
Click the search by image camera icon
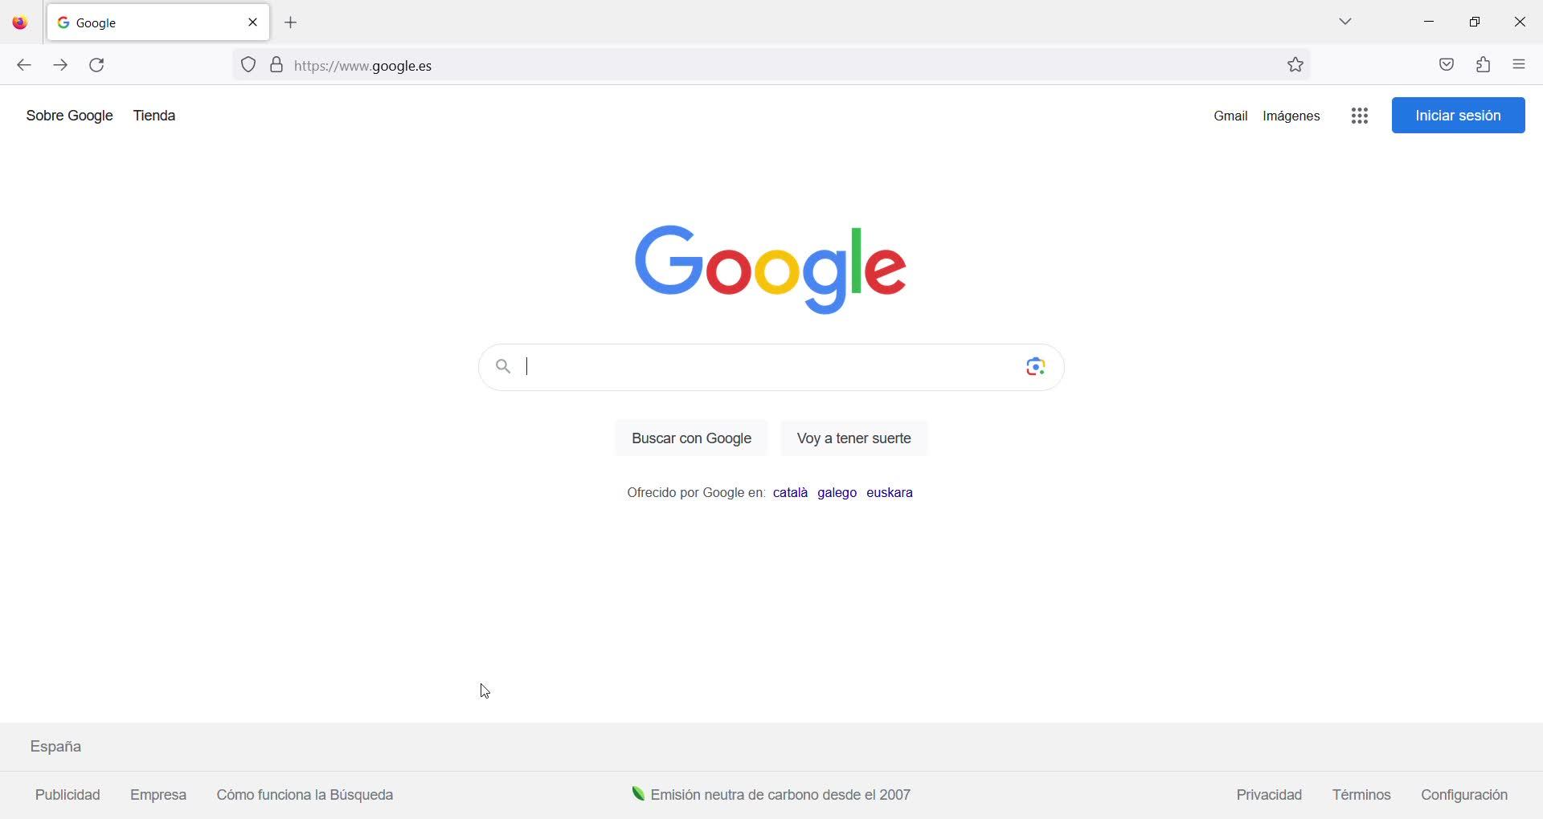click(1036, 367)
